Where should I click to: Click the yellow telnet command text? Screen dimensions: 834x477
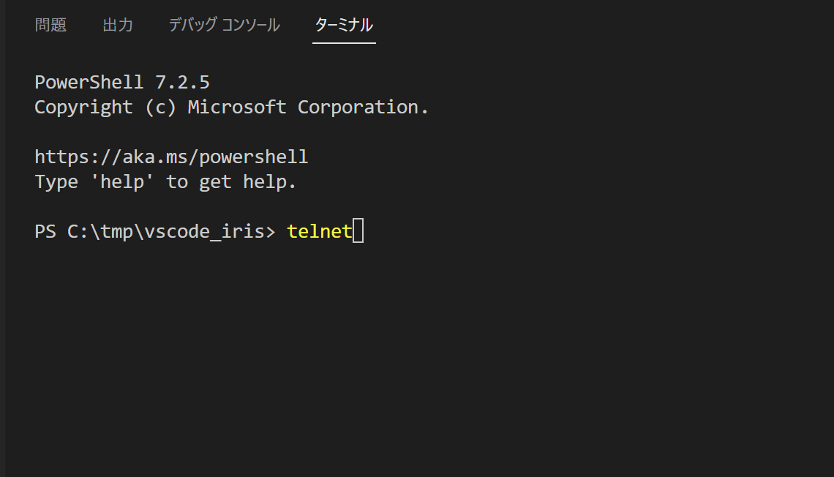[320, 232]
